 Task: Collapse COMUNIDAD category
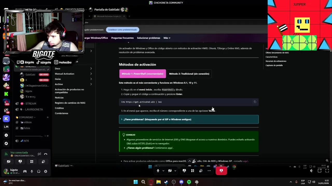tap(26, 117)
